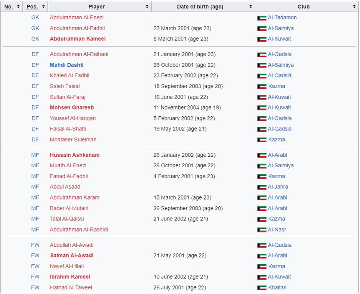Open Mahdi Dashti player page
360x294 pixels.
coord(67,65)
